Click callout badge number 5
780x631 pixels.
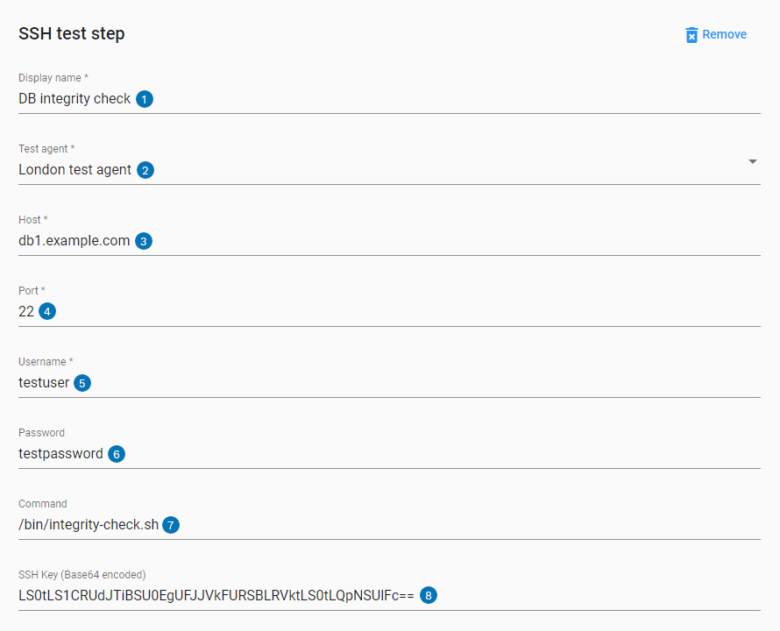pos(82,383)
